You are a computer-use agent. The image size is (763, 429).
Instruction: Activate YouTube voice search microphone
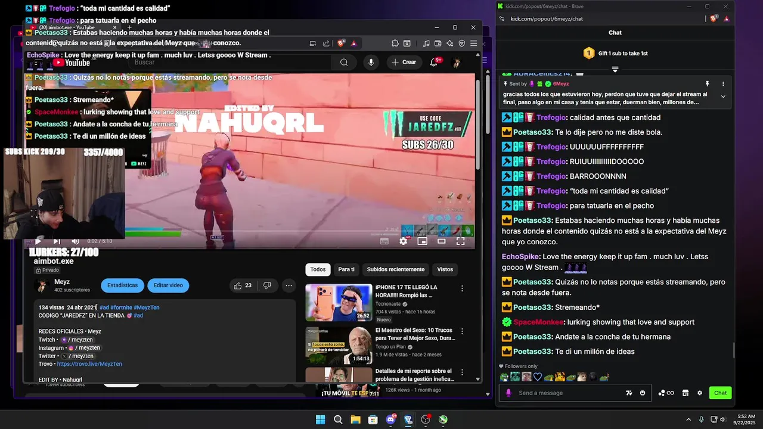(371, 62)
